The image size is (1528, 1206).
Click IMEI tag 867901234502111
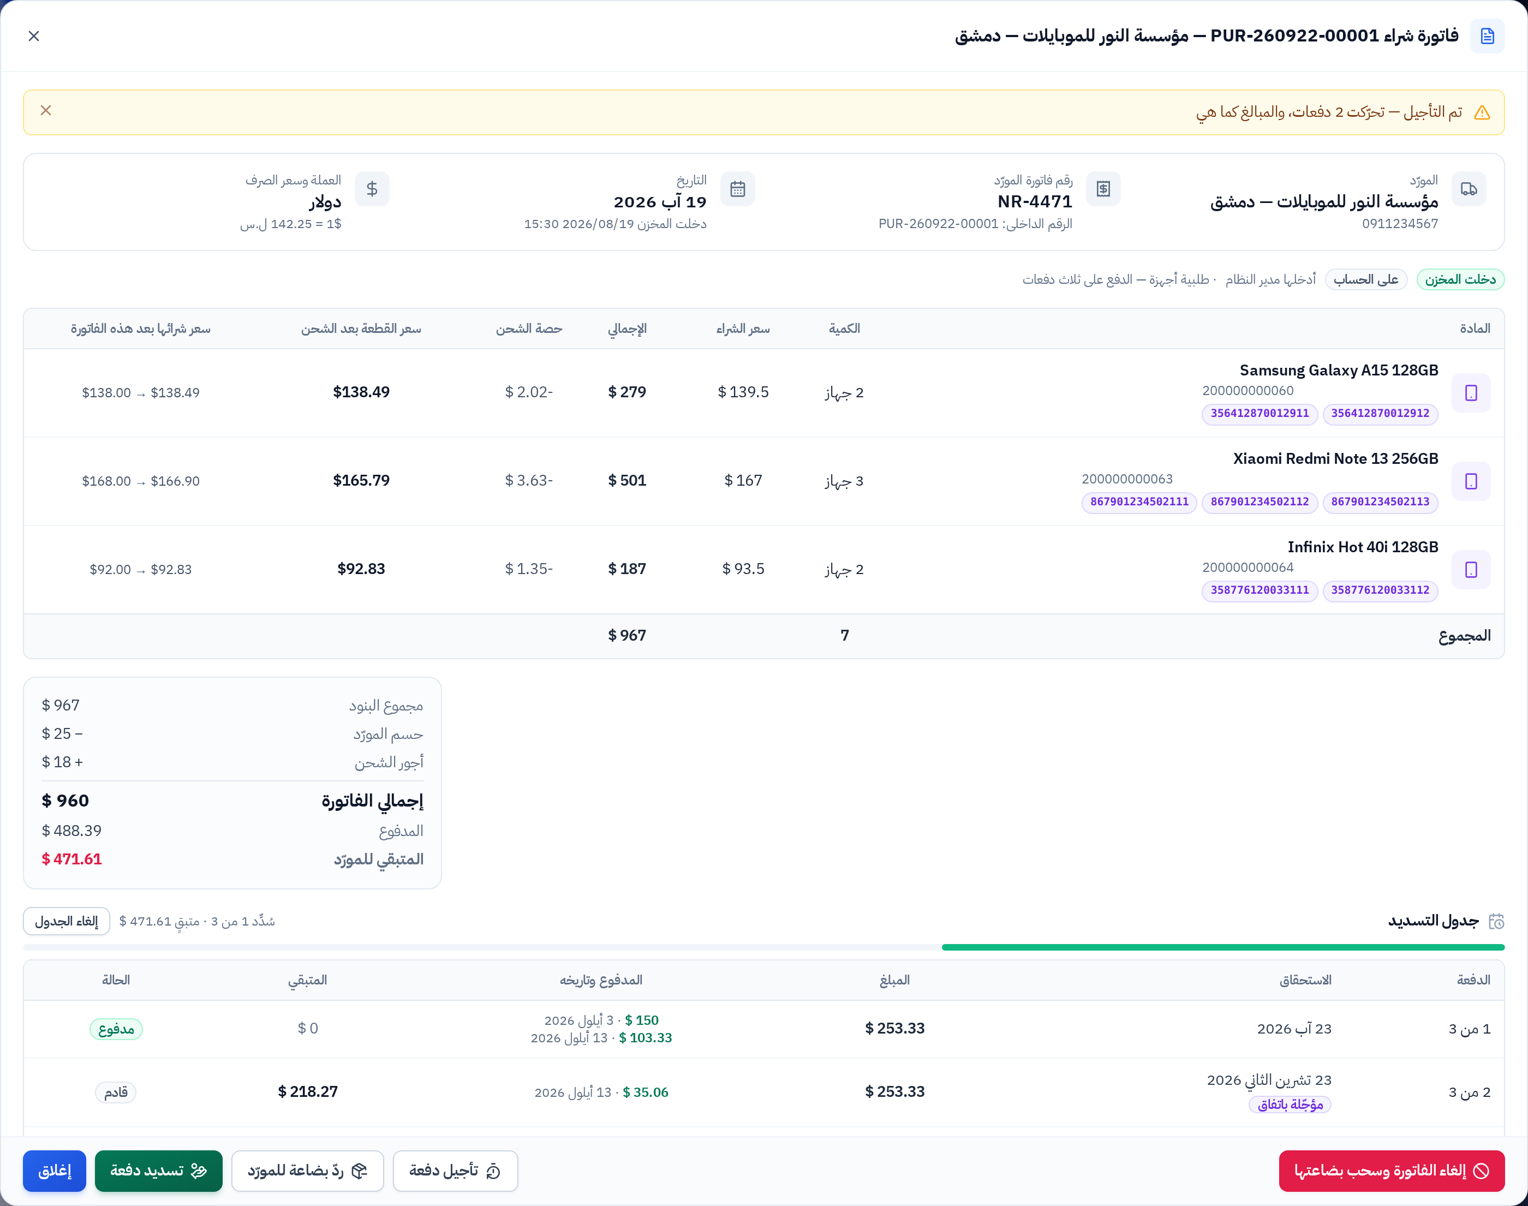pyautogui.click(x=1139, y=502)
